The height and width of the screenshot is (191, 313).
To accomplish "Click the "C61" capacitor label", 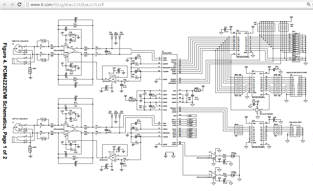I will coord(109,51).
